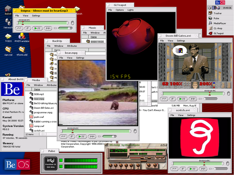
Task: Click the BeOS logo in About BeOS window
Action: point(12,89)
